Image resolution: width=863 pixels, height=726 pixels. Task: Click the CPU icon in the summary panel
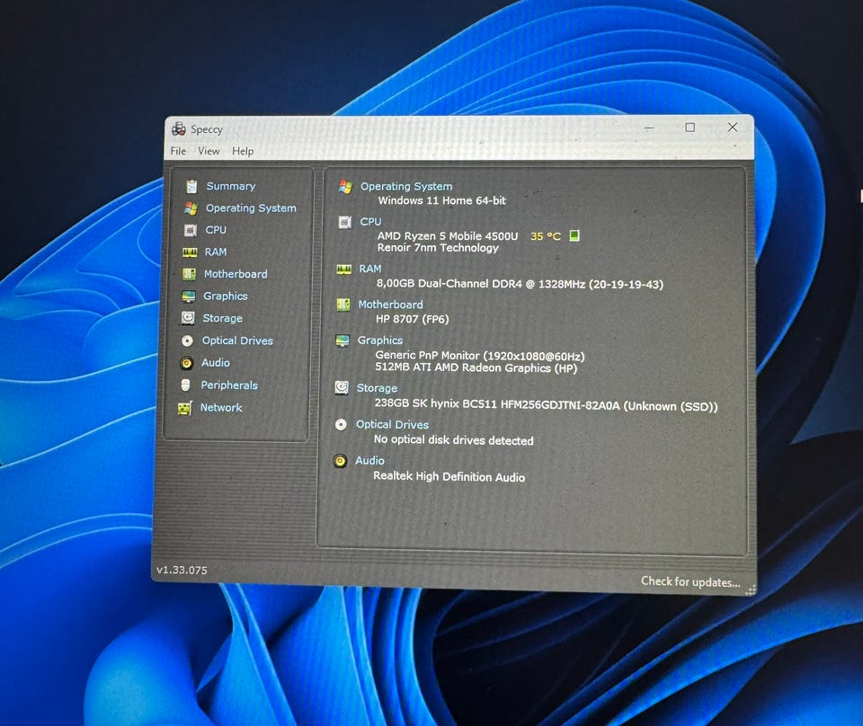[x=345, y=222]
